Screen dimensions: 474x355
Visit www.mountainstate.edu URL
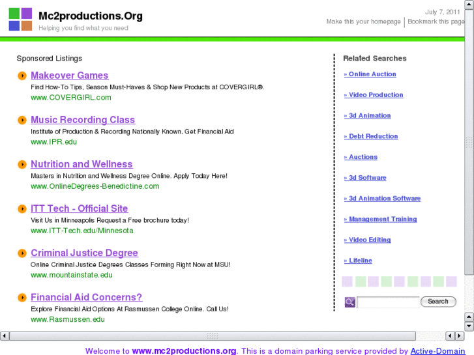pos(72,276)
